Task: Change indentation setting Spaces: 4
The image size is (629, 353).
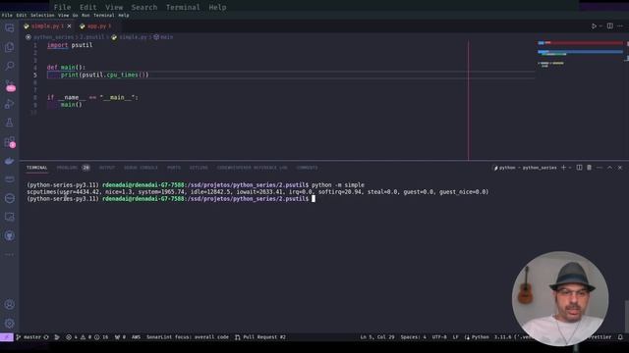Action: [x=413, y=337]
